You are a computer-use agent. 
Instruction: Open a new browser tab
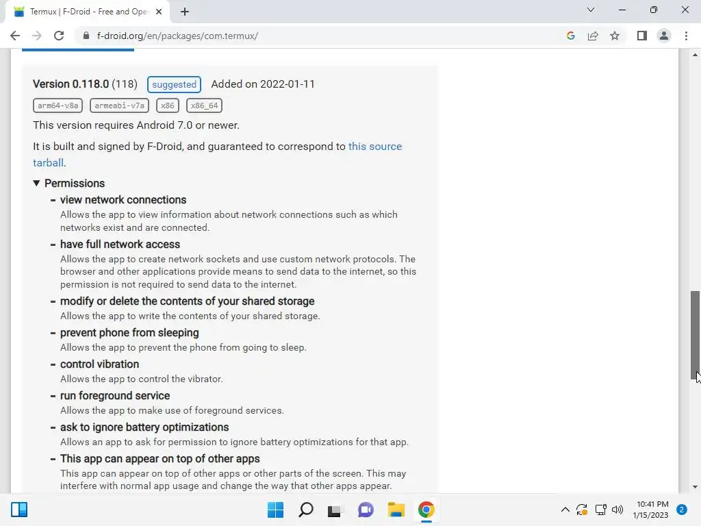(x=185, y=12)
